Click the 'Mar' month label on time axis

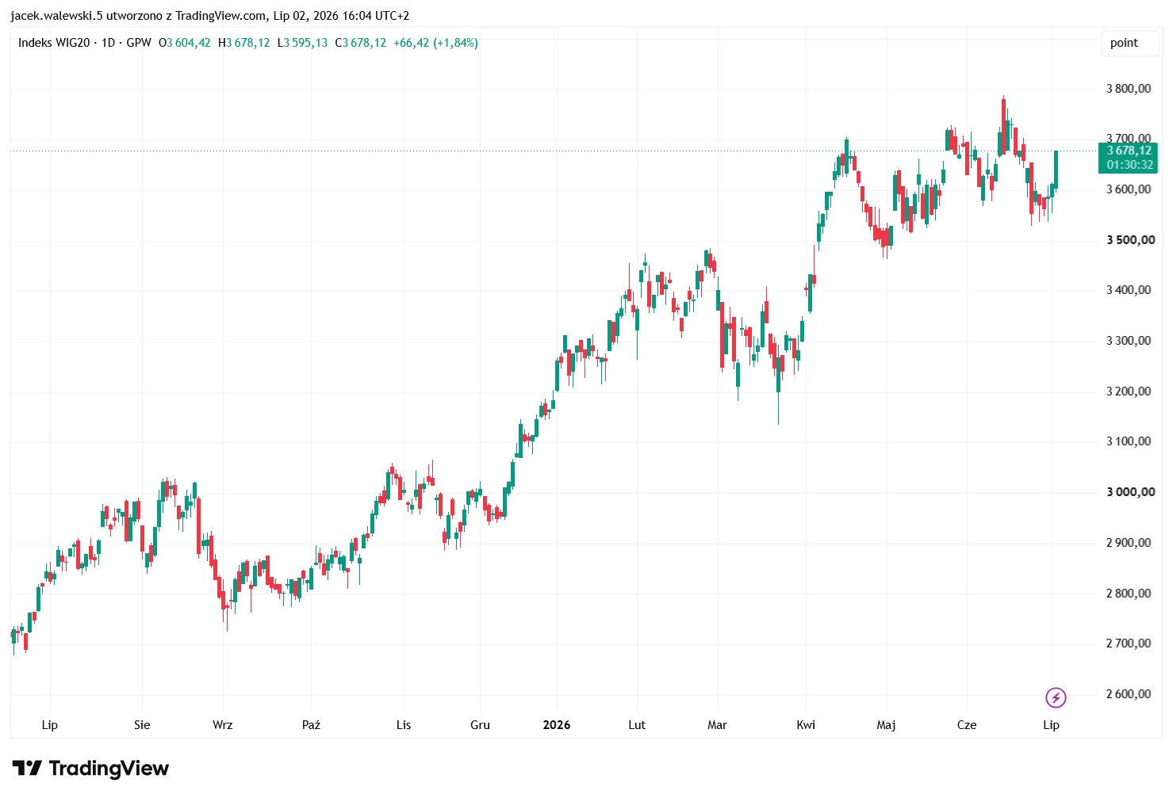pyautogui.click(x=717, y=725)
